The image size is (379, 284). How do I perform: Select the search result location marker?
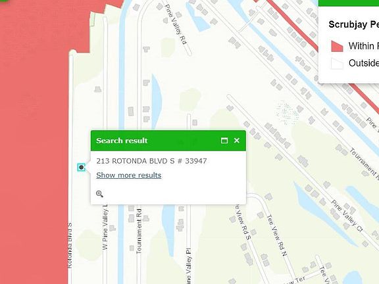81,167
